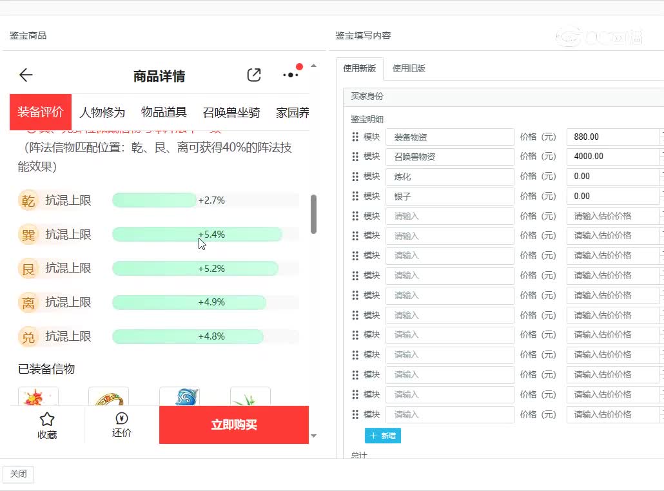Click the drag handle beside 炼化 module

click(353, 176)
